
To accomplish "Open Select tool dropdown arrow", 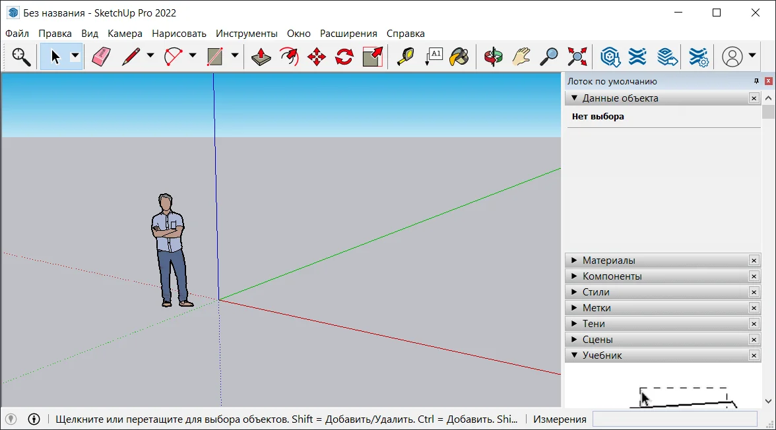I will (x=75, y=55).
